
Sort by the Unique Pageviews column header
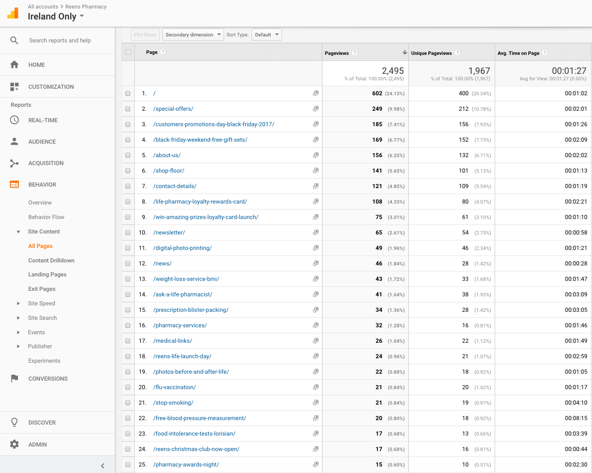(432, 53)
